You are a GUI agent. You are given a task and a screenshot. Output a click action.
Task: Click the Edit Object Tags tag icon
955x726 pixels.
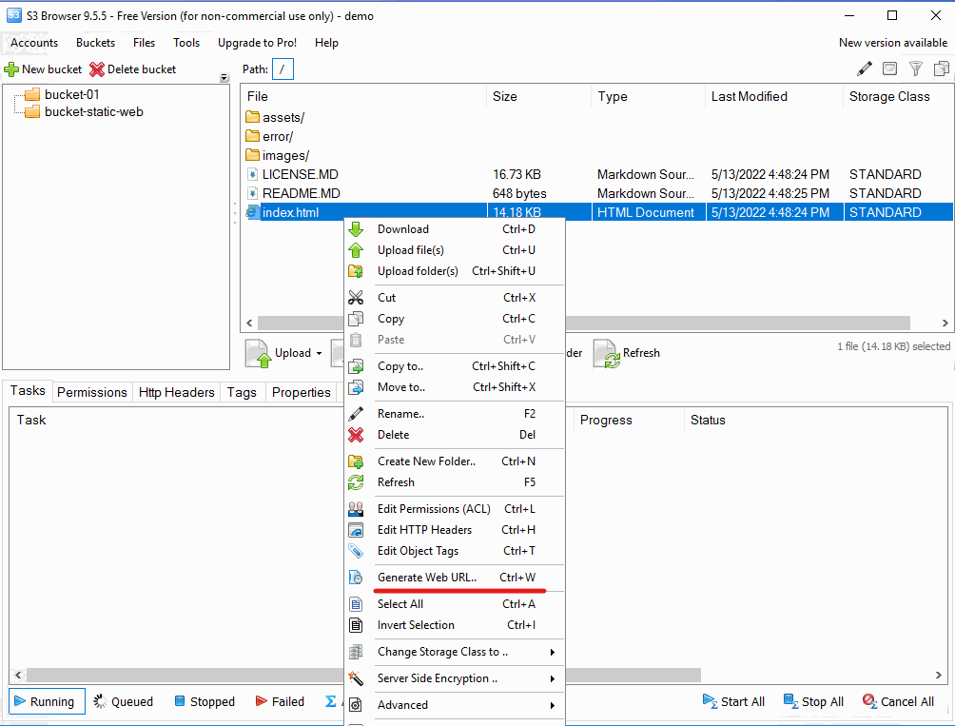356,551
